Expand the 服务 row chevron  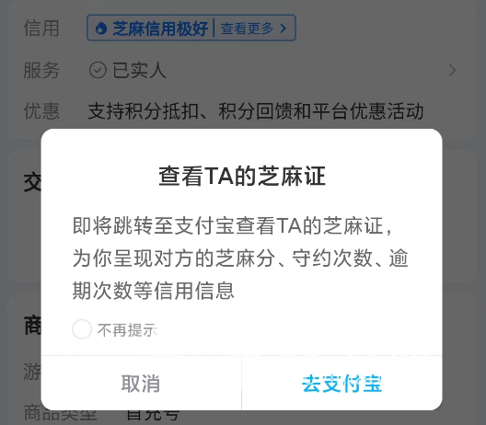pos(453,70)
